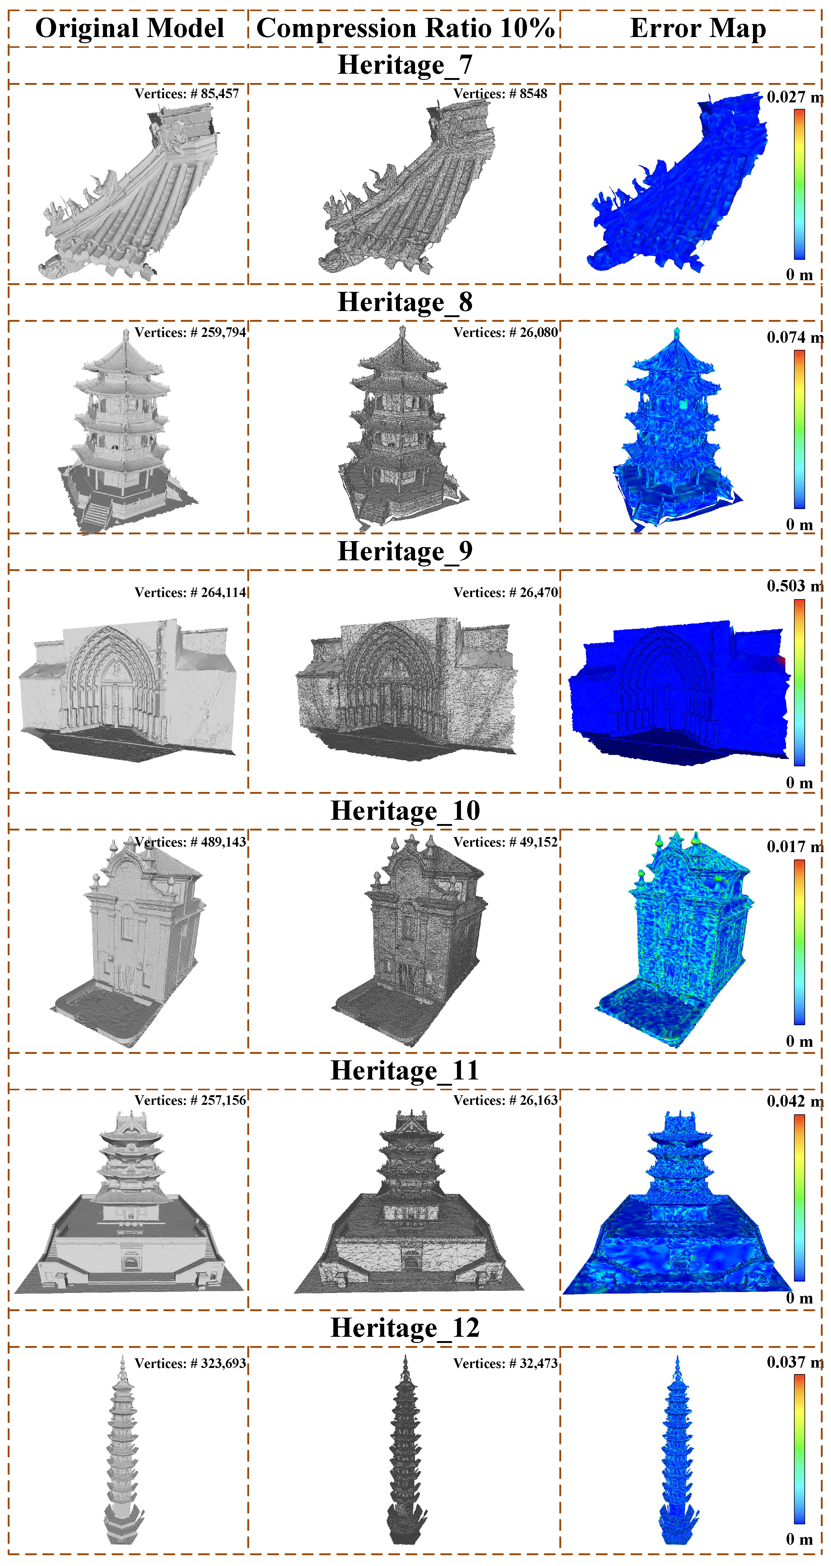This screenshot has height=1566, width=831.
Task: Click the color scale bar under 0.017 m
Action: [800, 942]
